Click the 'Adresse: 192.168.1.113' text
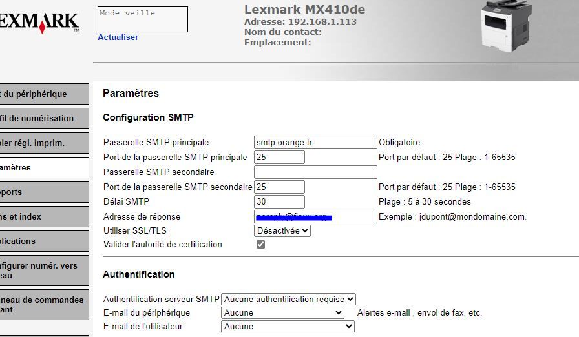Viewport: 579px width, 337px height. coord(300,22)
